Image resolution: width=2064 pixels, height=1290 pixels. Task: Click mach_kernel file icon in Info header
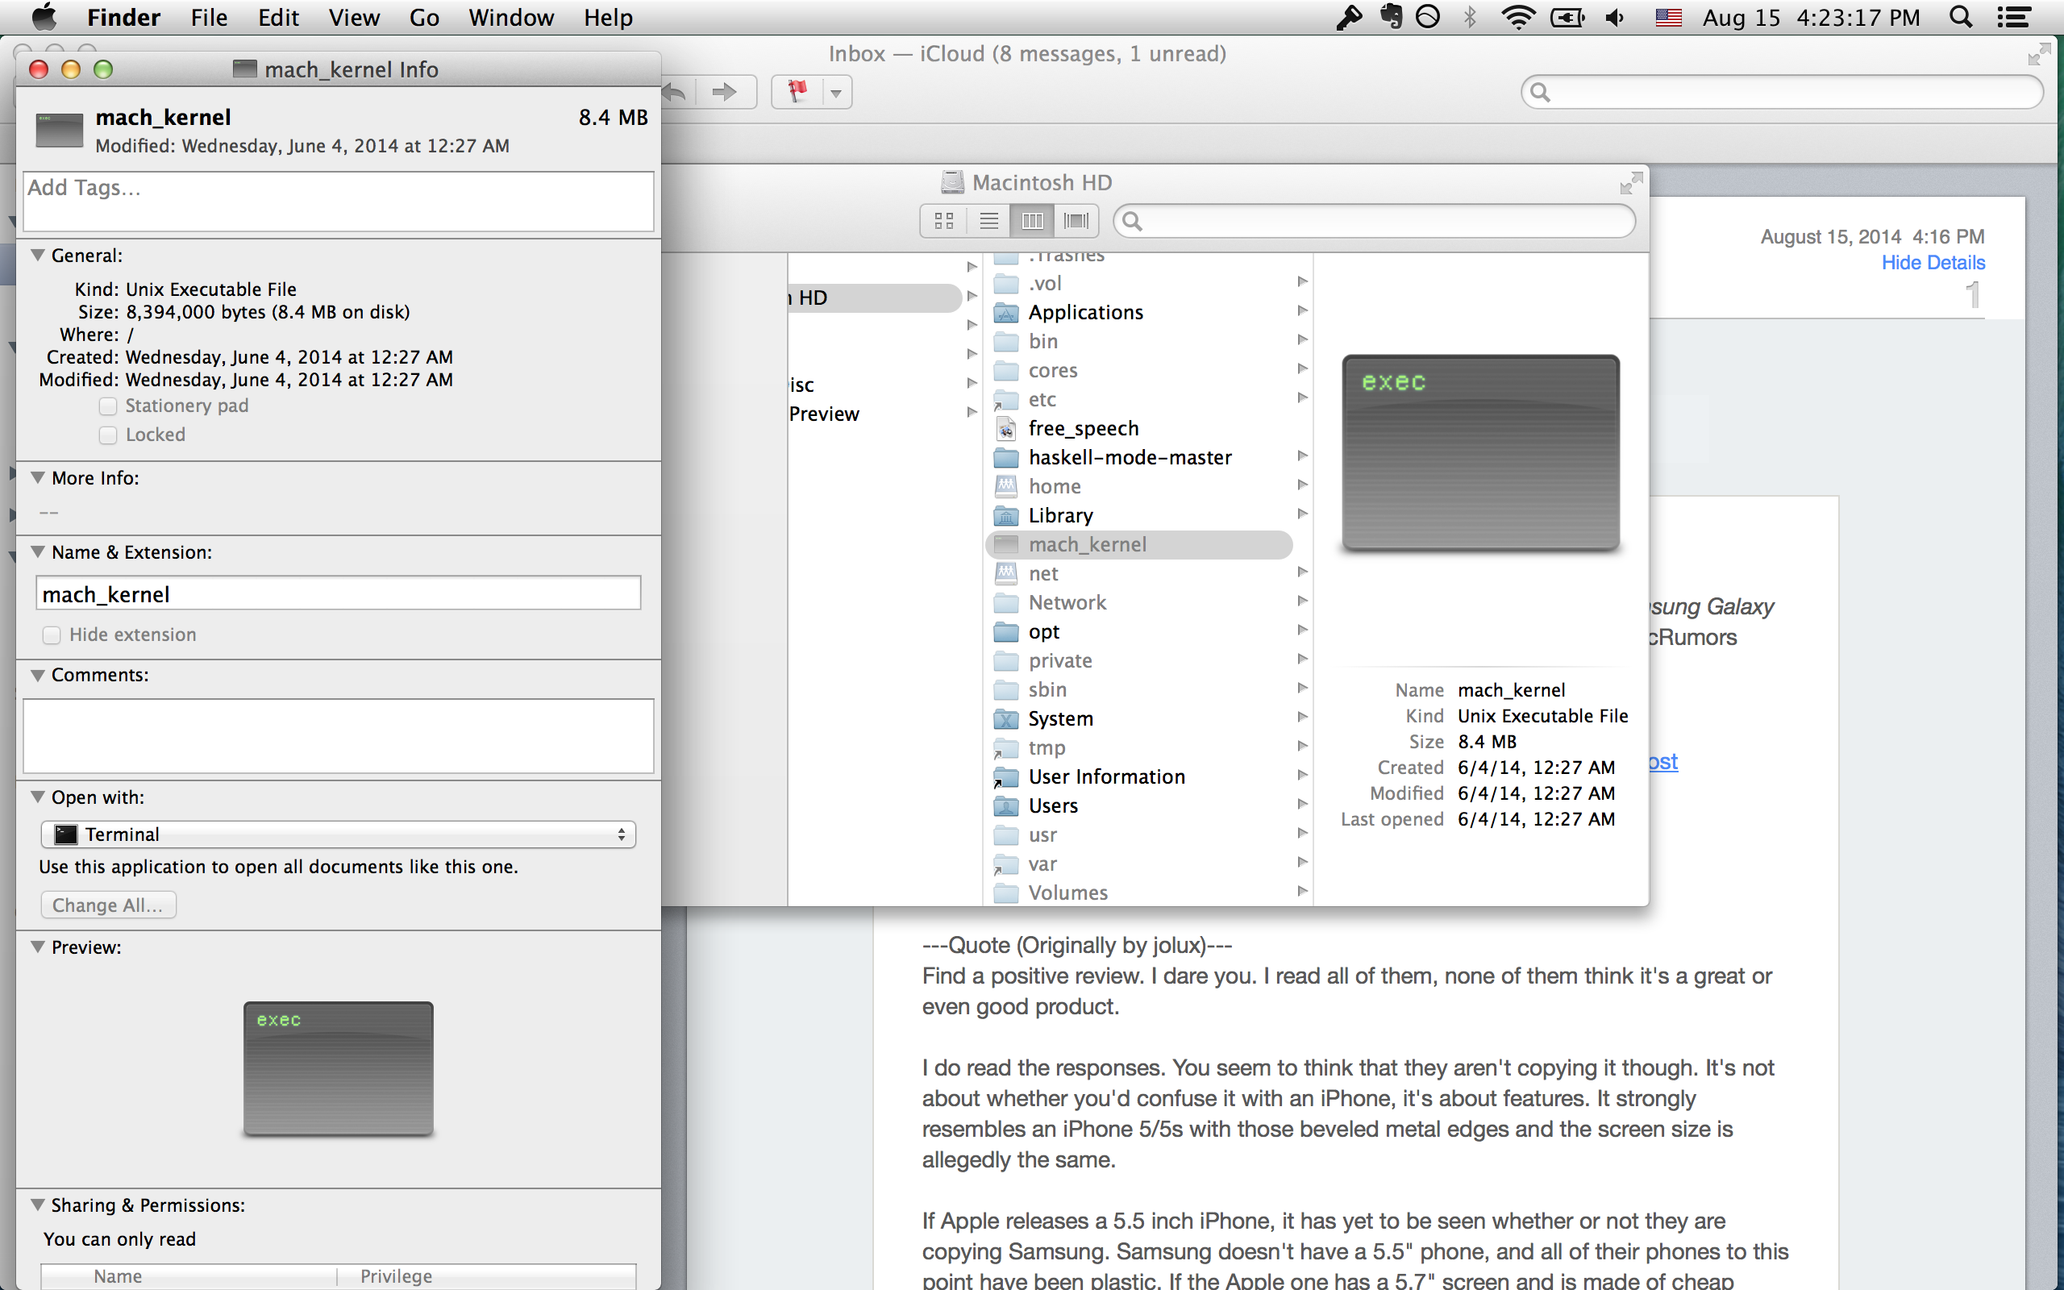point(59,130)
